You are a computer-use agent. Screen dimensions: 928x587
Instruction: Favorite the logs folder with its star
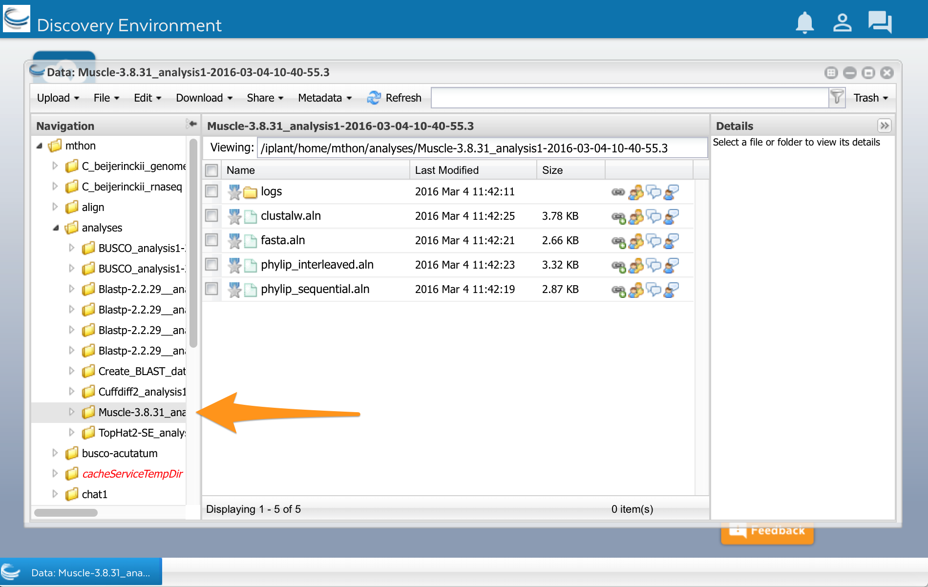pyautogui.click(x=234, y=192)
